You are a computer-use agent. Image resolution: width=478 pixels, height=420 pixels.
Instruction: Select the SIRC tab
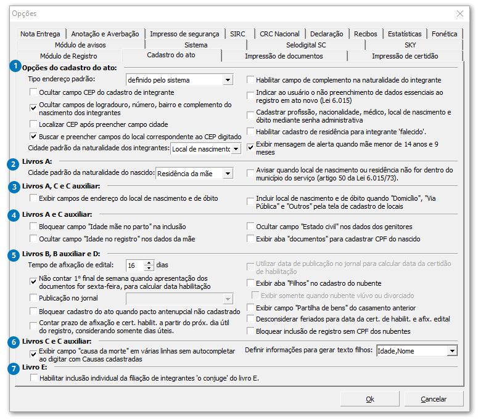coord(237,34)
